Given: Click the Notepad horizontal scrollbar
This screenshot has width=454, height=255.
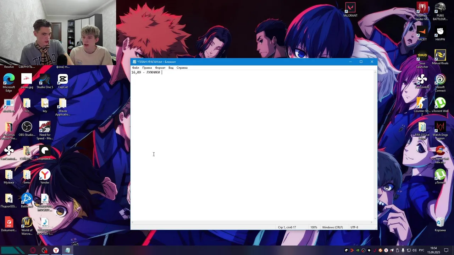Looking at the screenshot, I should pos(252,222).
